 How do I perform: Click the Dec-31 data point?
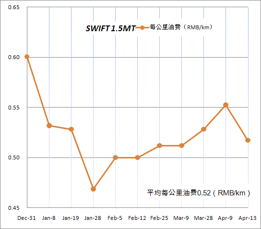coord(27,57)
